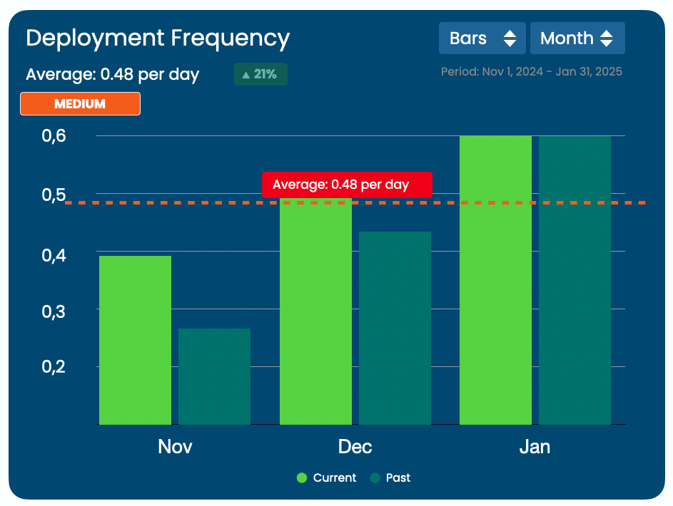Click the Average: 0.48 per day header text
Viewport: 673px width, 506px height.
(113, 75)
